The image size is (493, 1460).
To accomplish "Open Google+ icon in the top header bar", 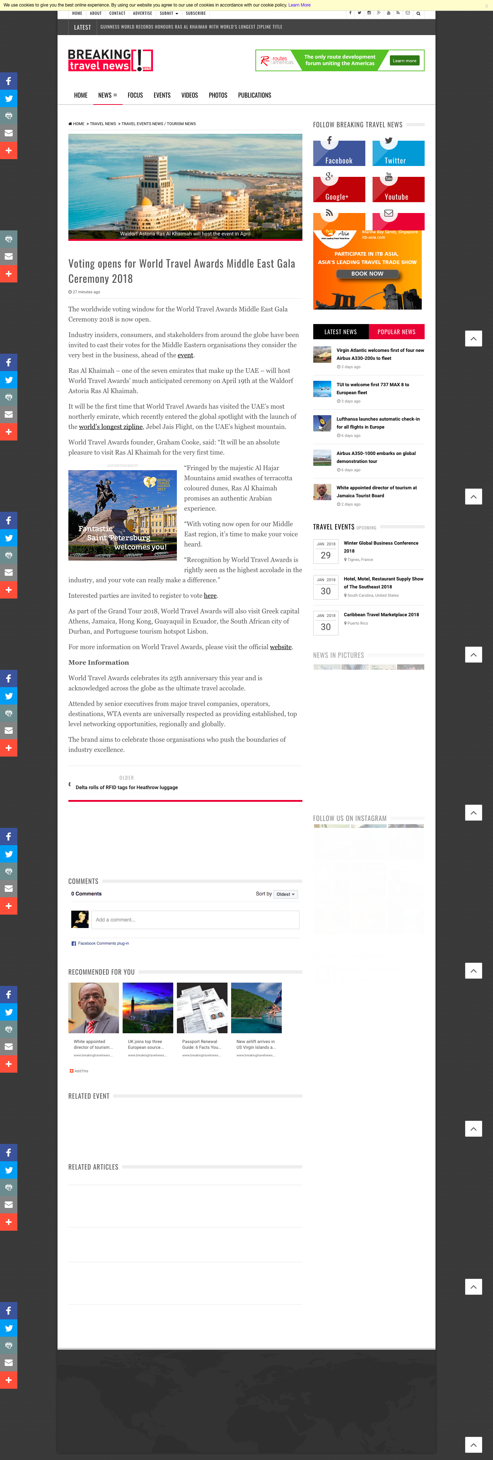I will point(379,13).
